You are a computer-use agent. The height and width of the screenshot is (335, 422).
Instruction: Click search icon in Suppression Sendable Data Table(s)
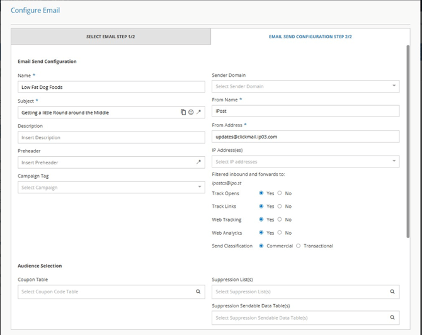pos(392,317)
